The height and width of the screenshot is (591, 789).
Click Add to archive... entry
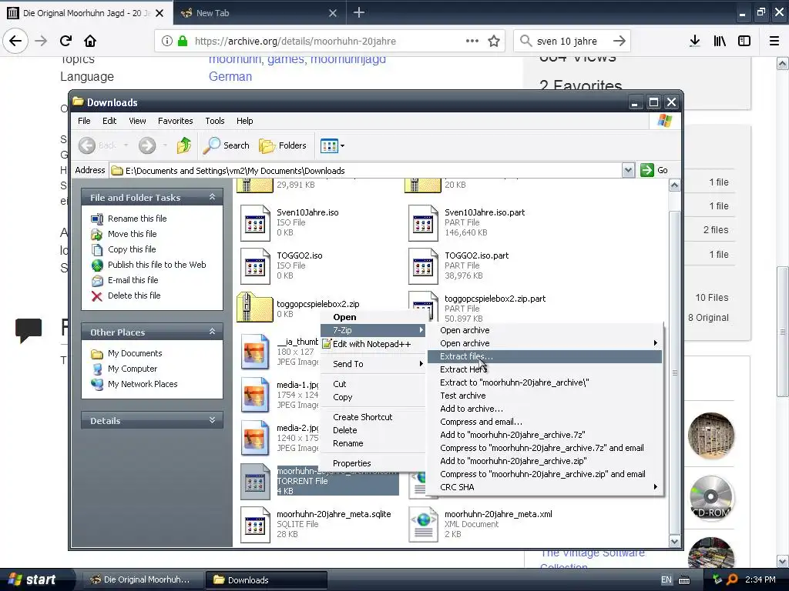pyautogui.click(x=545, y=409)
